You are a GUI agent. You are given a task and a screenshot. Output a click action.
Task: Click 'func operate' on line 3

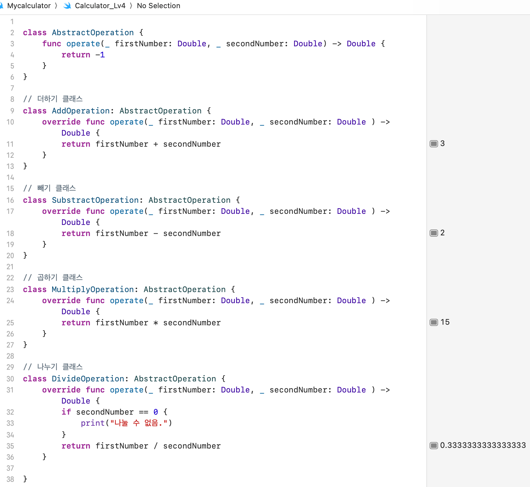click(71, 44)
